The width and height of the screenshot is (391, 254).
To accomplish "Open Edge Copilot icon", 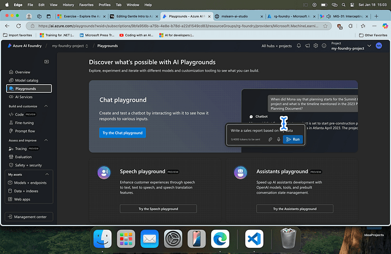I will coord(385,26).
